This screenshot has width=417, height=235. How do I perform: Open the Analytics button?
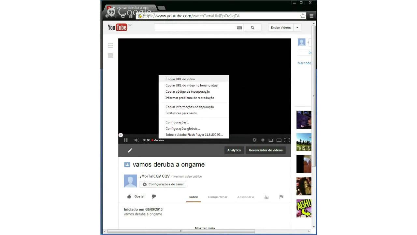[234, 150]
